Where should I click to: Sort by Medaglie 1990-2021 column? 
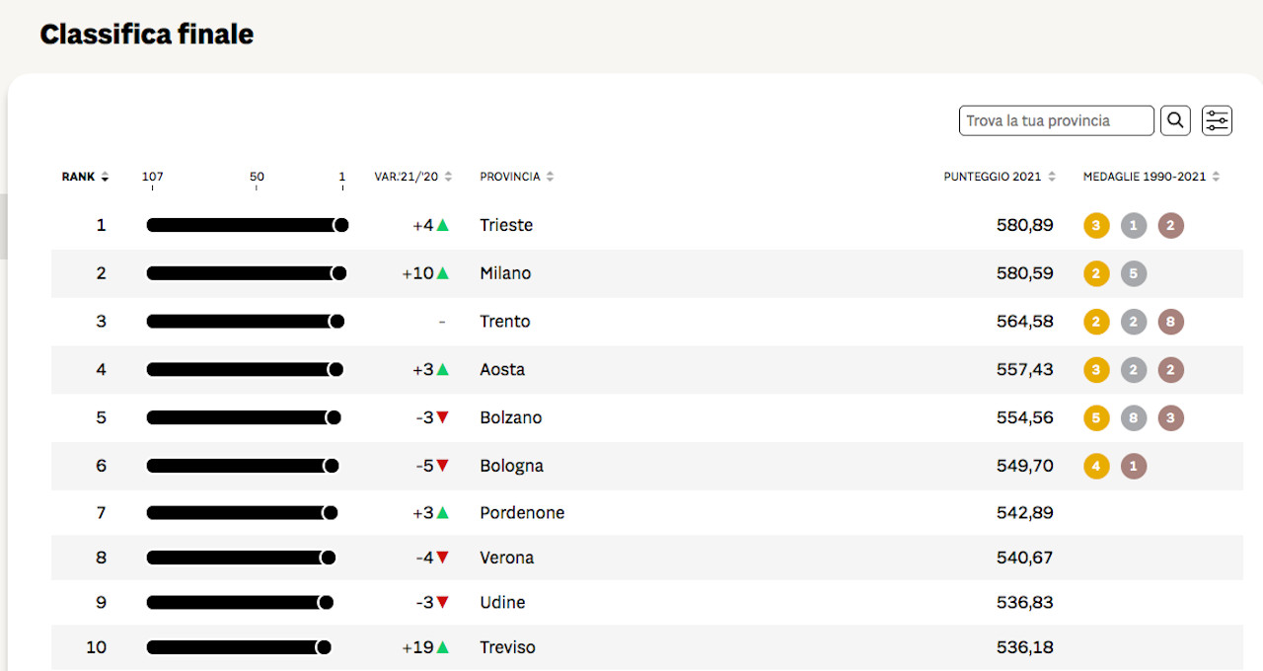(x=1152, y=177)
